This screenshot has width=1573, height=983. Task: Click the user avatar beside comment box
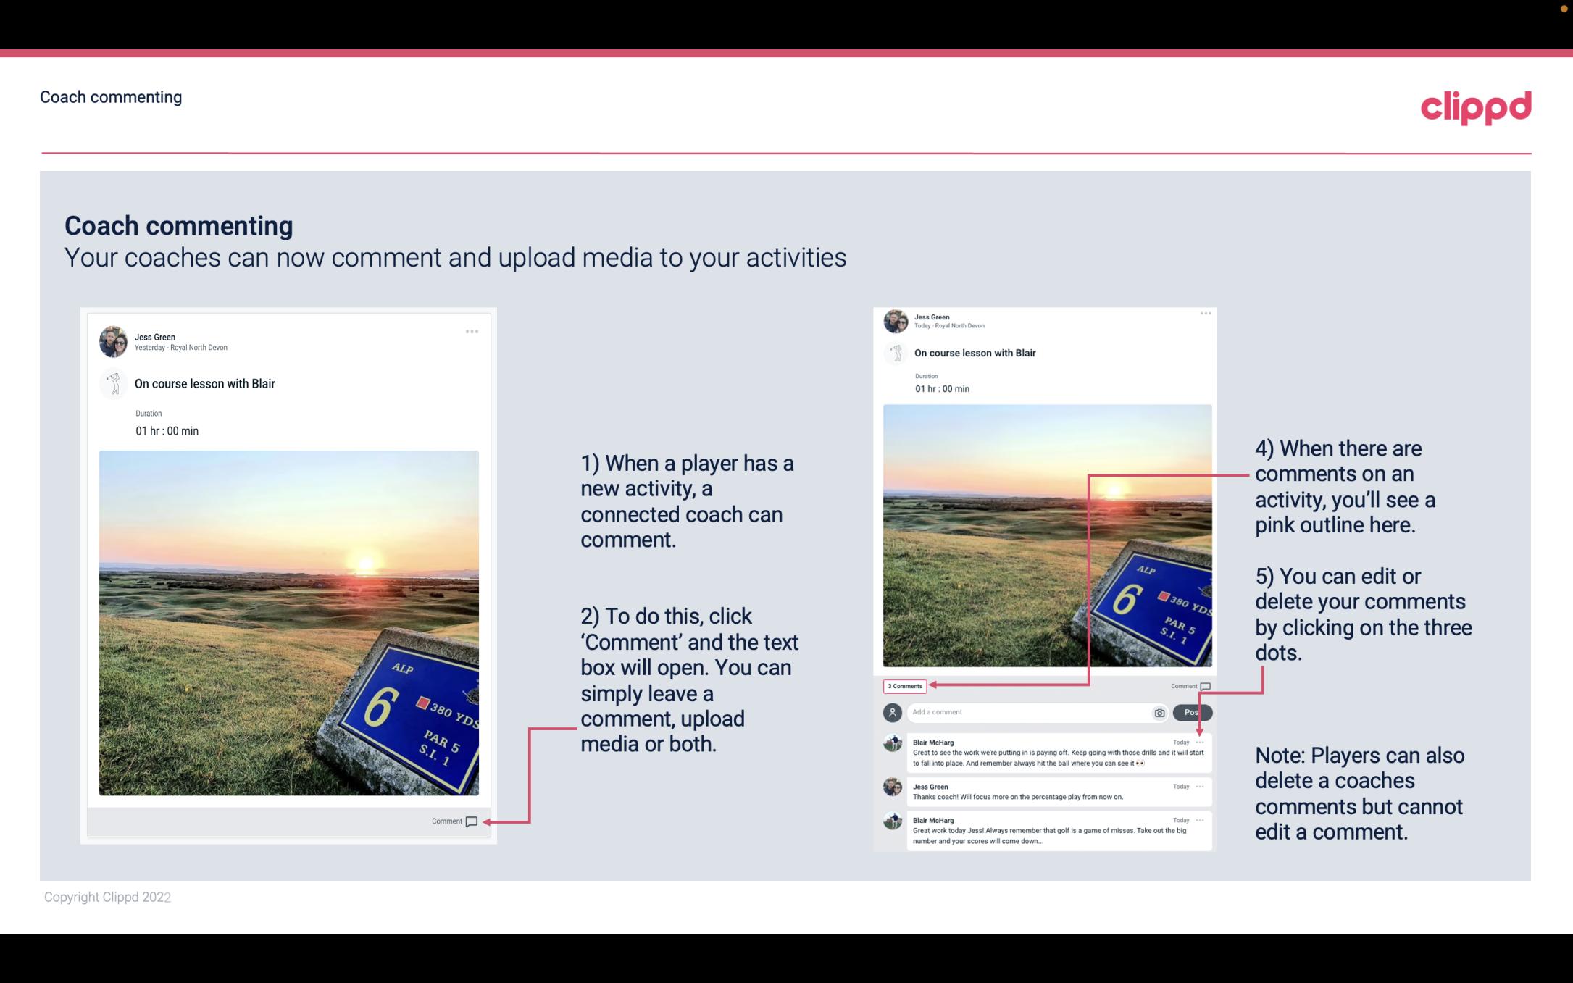(892, 713)
